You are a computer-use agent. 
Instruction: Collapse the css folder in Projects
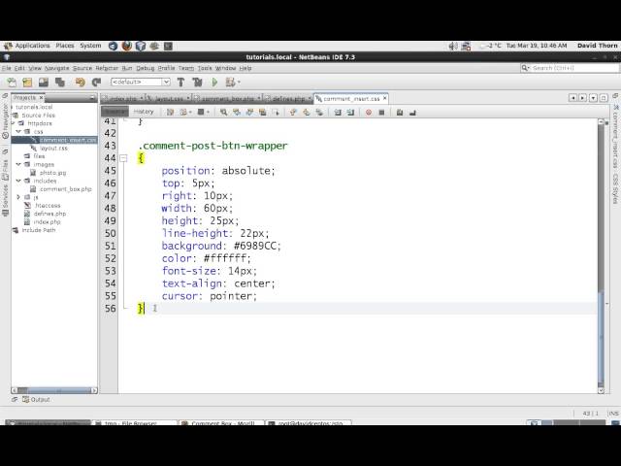tap(18, 132)
